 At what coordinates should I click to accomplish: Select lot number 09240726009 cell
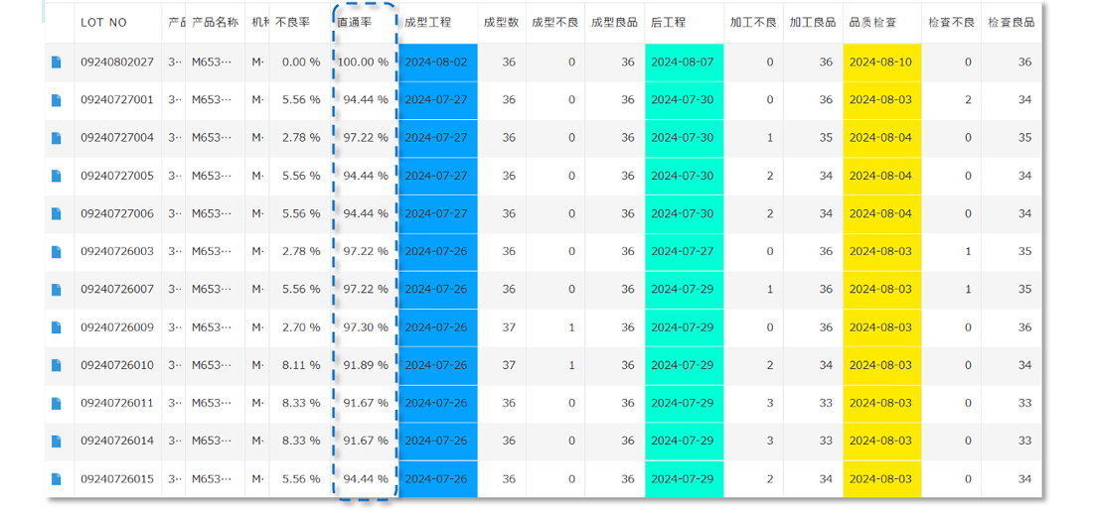click(117, 327)
